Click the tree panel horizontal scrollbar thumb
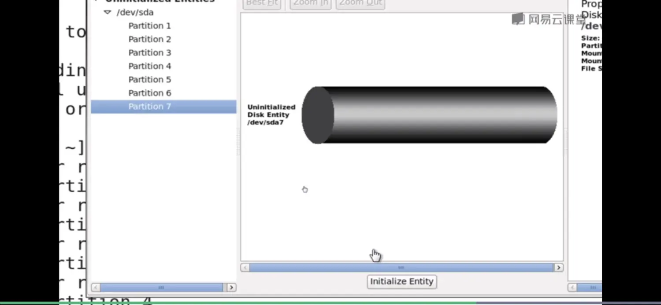 (161, 287)
